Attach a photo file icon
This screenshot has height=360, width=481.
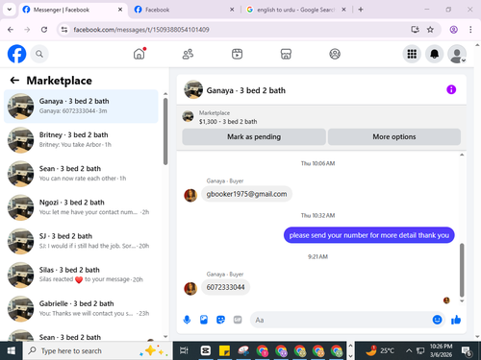204,320
